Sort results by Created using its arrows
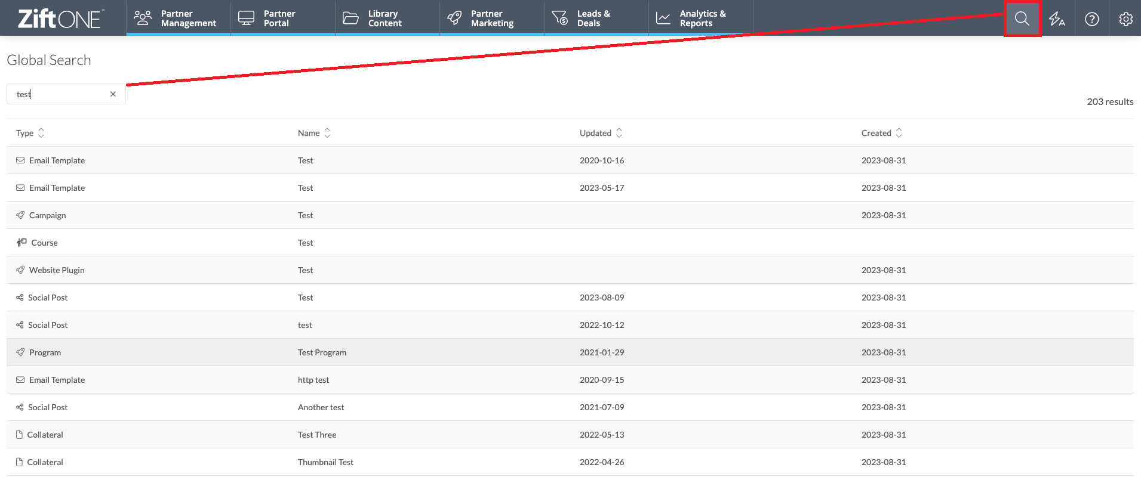 (899, 133)
